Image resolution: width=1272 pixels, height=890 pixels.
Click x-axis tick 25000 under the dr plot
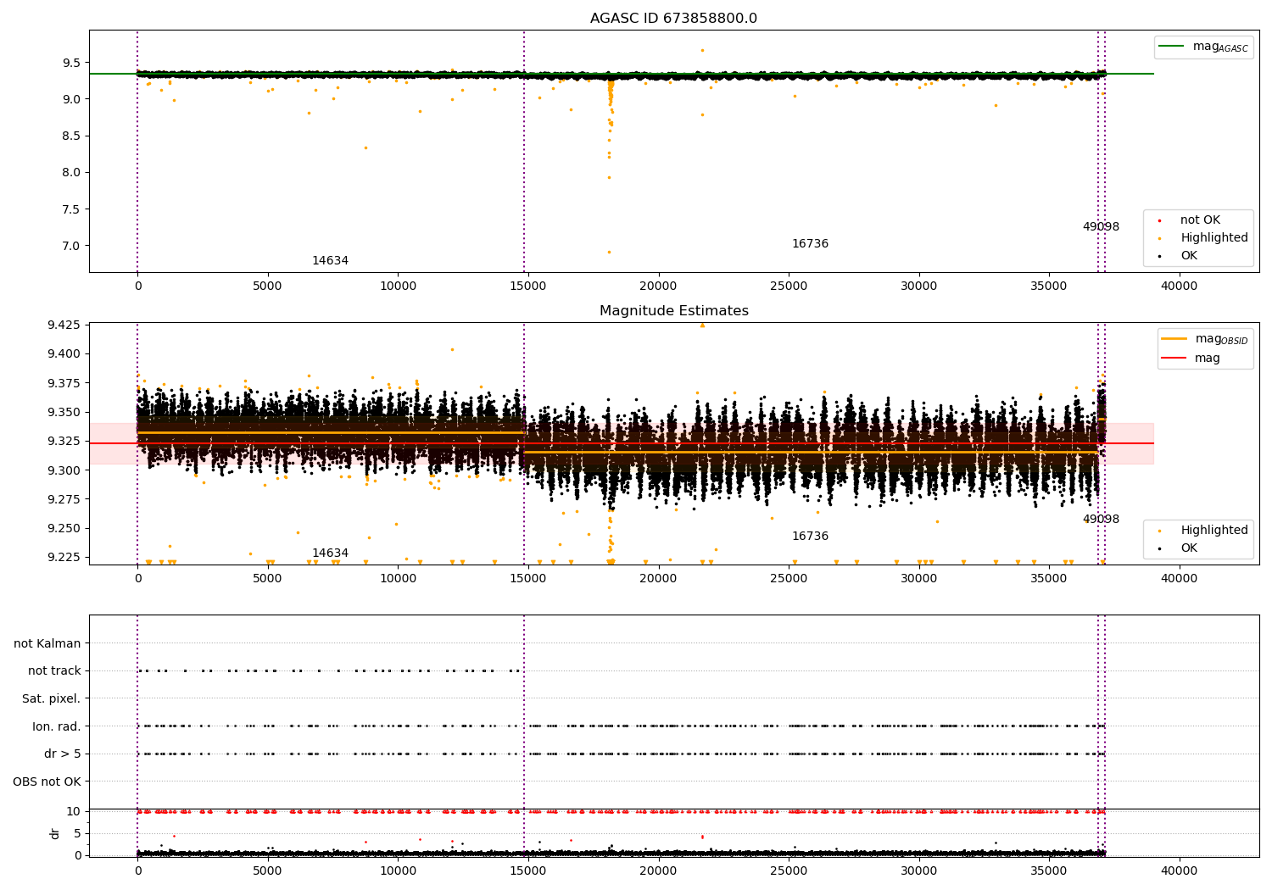click(x=789, y=870)
